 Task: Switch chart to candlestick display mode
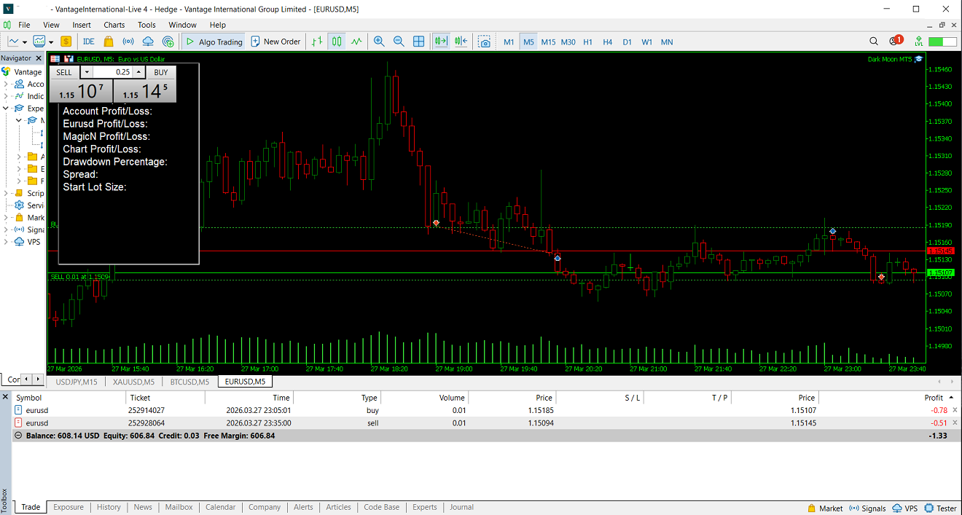[x=336, y=42]
